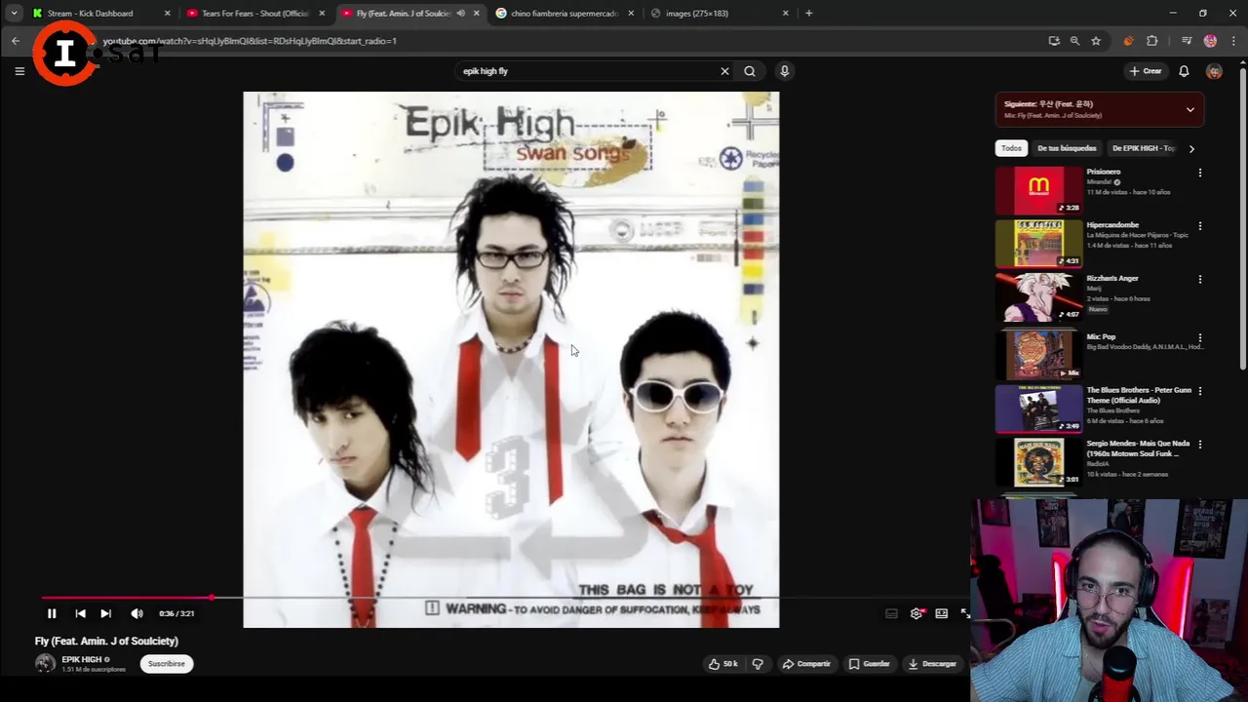Click the install app icon in address bar
The image size is (1248, 702).
[x=1054, y=41]
